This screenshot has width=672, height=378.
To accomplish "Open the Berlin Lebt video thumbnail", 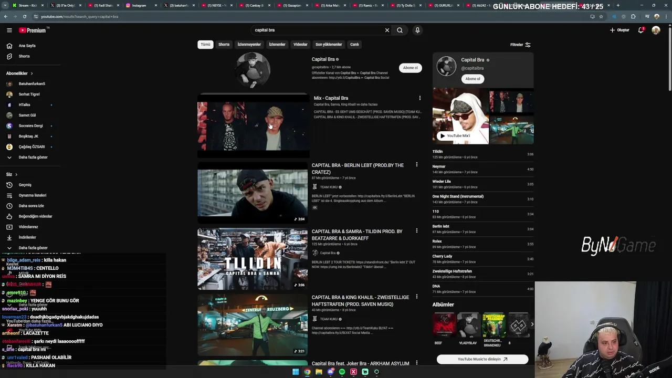I will [x=253, y=192].
